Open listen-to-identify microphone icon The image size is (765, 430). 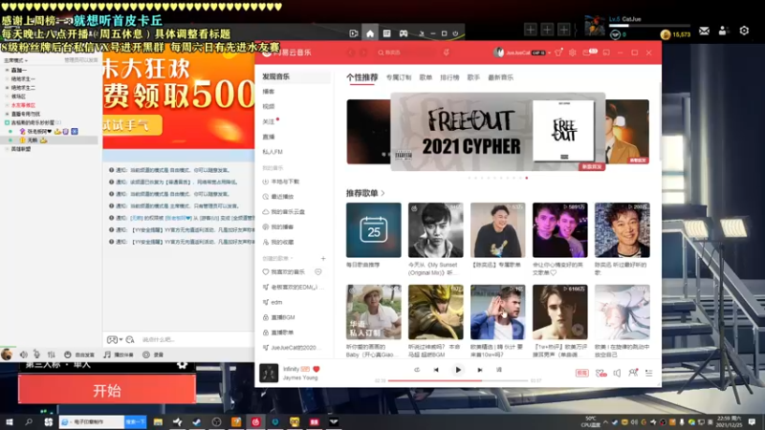[447, 53]
